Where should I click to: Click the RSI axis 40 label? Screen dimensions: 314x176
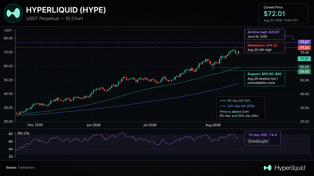point(11,149)
